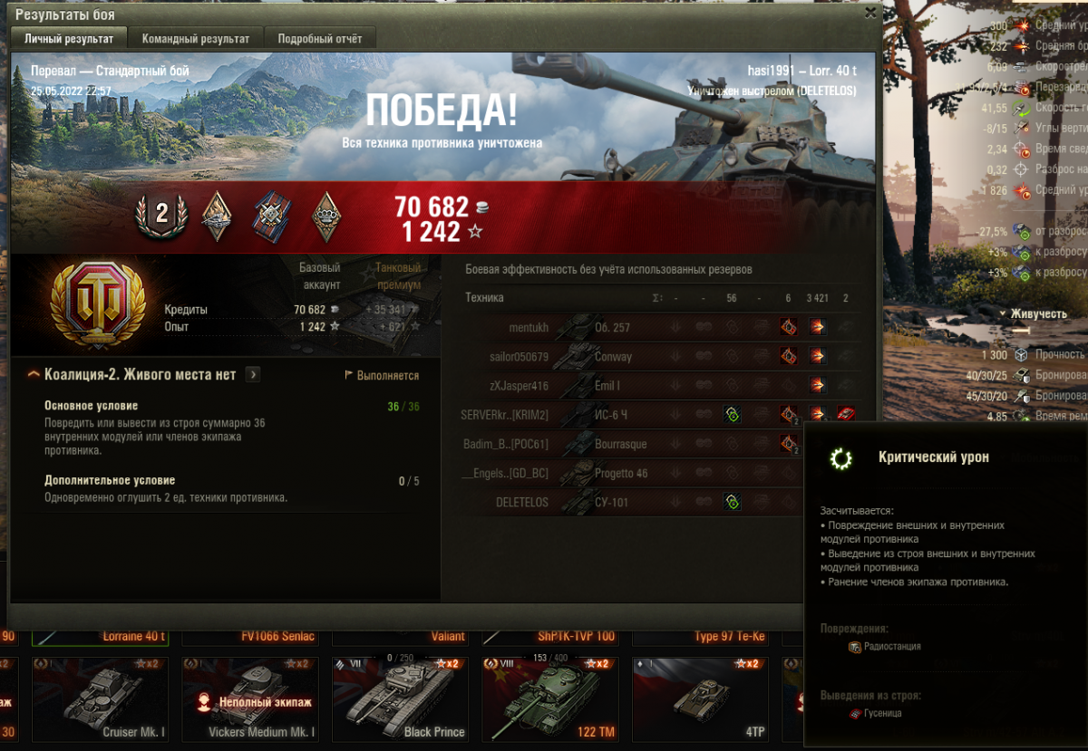
Task: Click penetration icon in Об. 257 row
Action: (789, 327)
